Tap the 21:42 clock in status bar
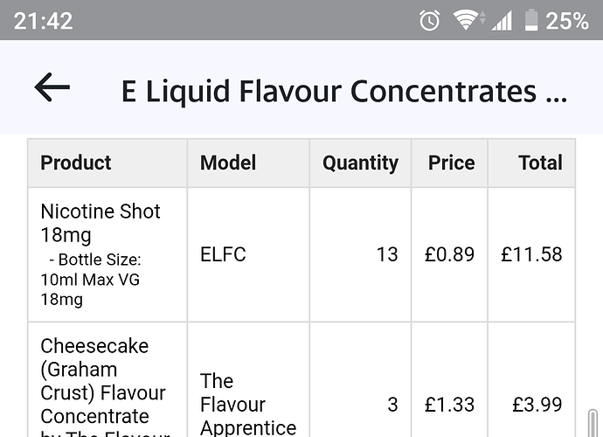Screen dimensions: 603x437 click(x=43, y=21)
